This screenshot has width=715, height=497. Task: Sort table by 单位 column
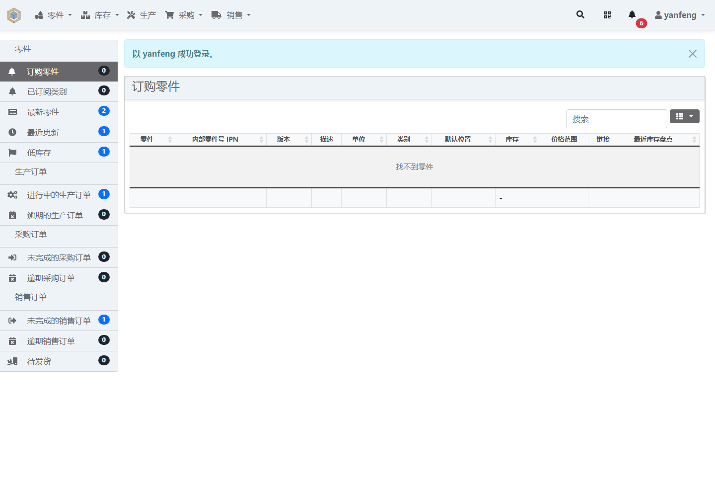[x=364, y=139]
